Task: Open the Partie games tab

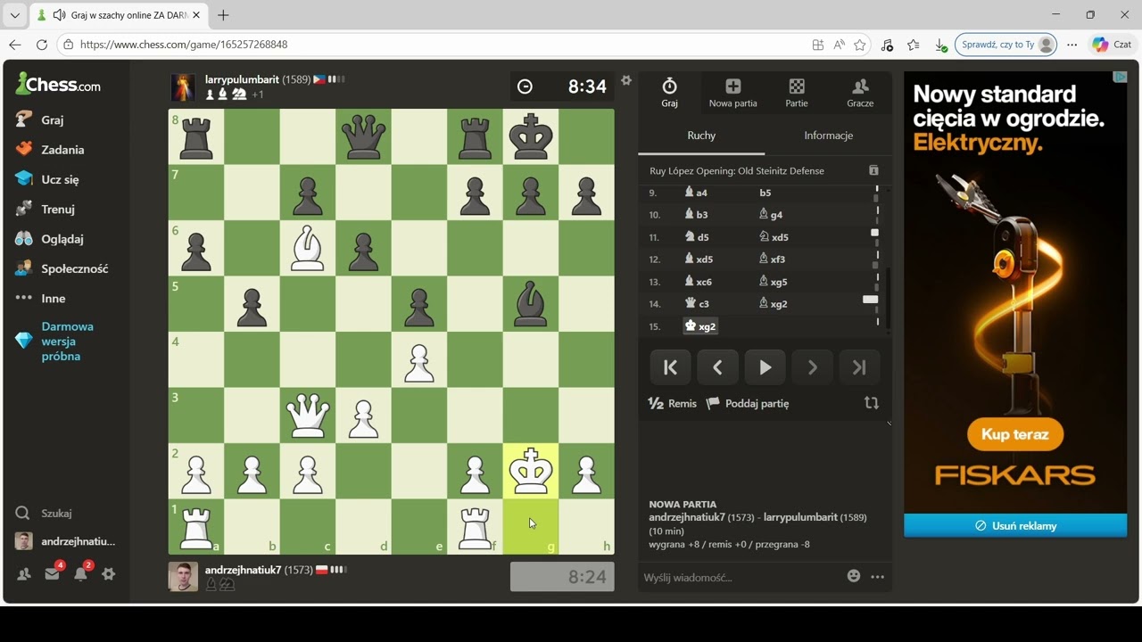Action: pos(797,92)
